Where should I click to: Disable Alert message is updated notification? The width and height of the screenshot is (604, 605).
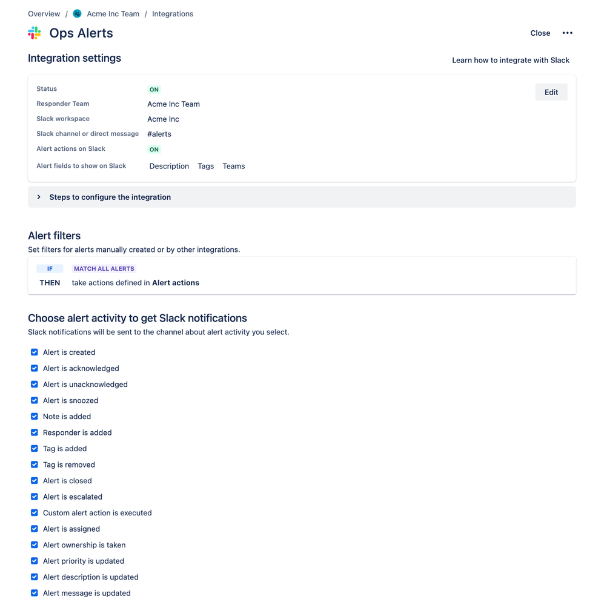pyautogui.click(x=35, y=593)
